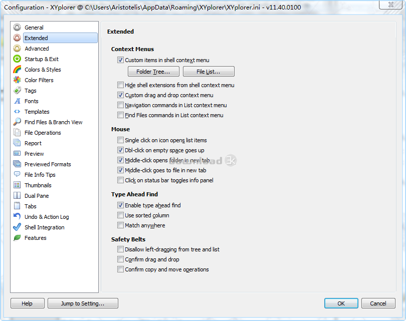
Task: Open the Undo & Action Log settings
Action: coord(47,217)
